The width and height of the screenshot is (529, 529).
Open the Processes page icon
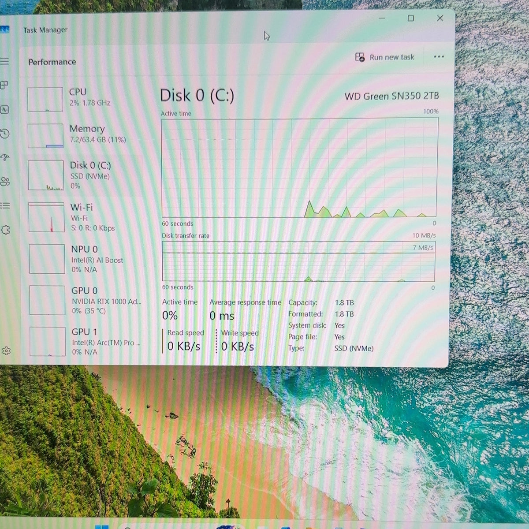click(4, 85)
